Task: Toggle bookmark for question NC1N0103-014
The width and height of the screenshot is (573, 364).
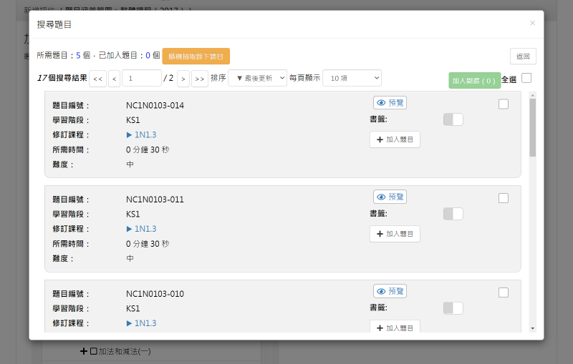Action: click(x=453, y=119)
